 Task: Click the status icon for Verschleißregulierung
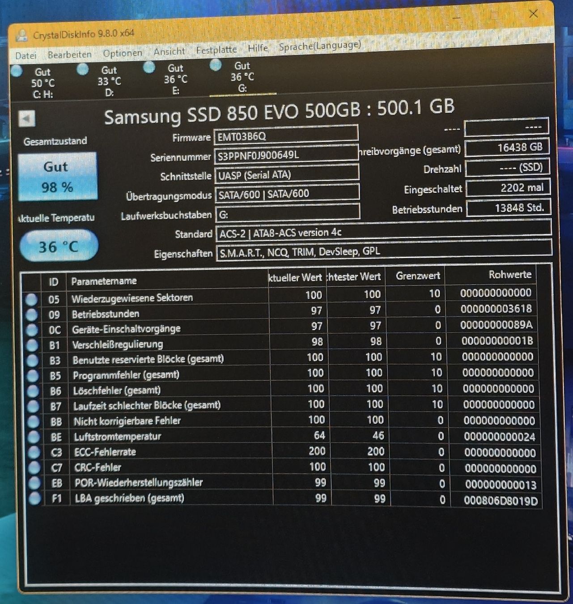point(32,345)
